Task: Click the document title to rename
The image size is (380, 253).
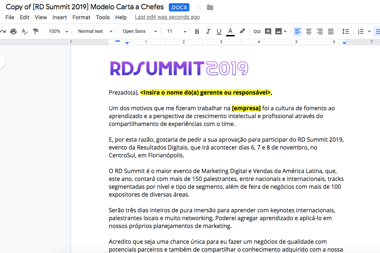Action: [84, 7]
